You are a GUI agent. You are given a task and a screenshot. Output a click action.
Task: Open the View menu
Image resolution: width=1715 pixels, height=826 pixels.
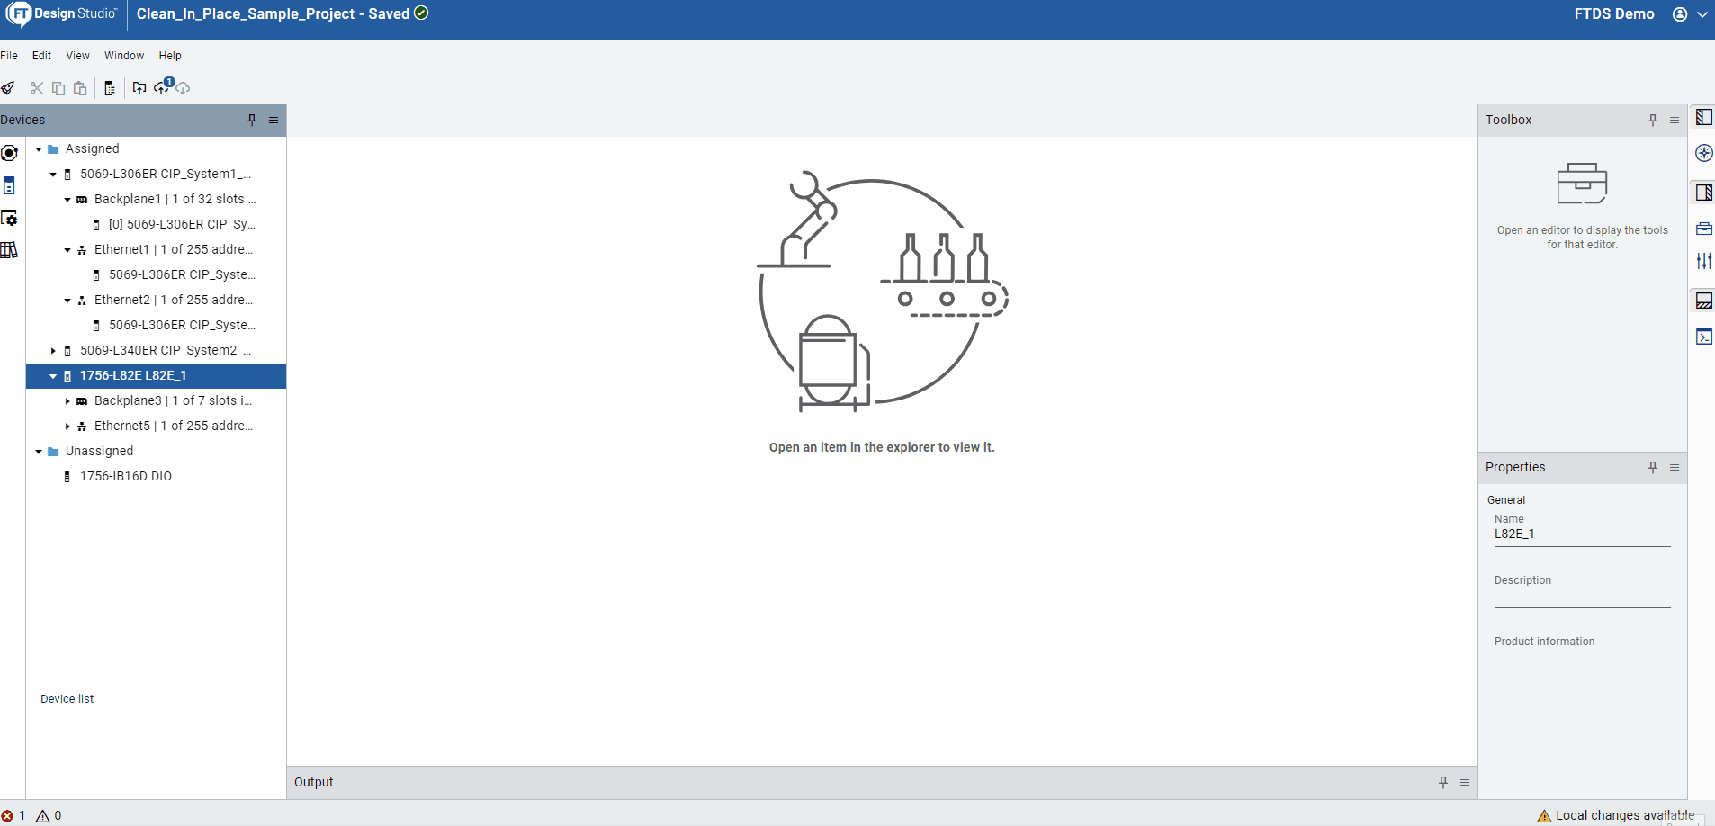(x=77, y=56)
